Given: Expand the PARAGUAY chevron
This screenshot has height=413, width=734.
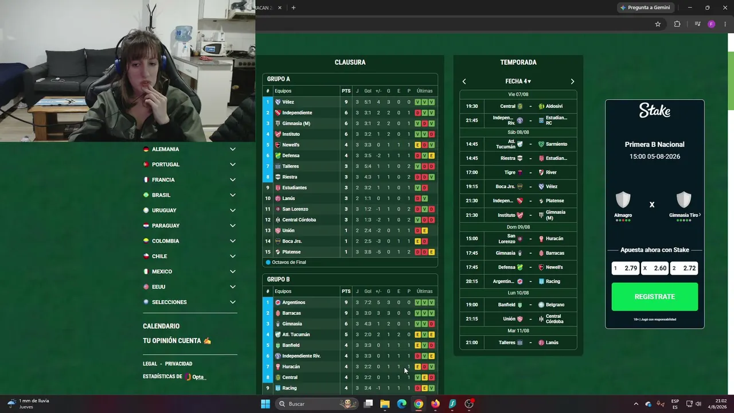Looking at the screenshot, I should (x=233, y=225).
